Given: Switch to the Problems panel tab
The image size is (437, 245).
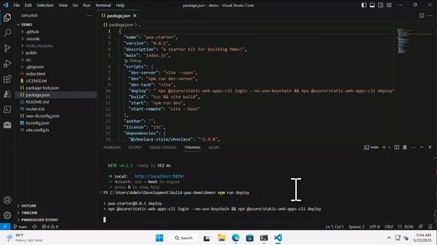Looking at the screenshot, I should 112,148.
